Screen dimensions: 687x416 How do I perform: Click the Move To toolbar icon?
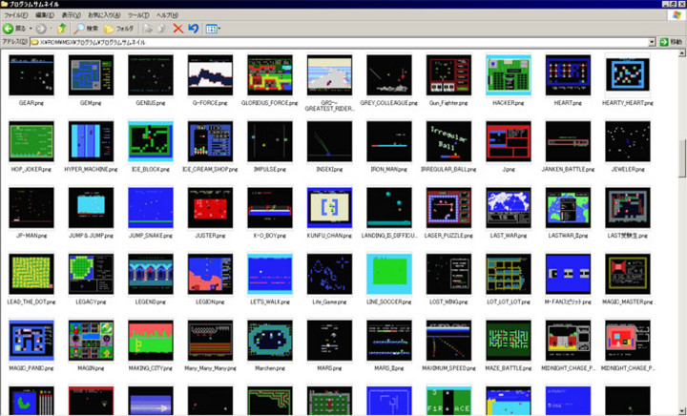coord(148,29)
